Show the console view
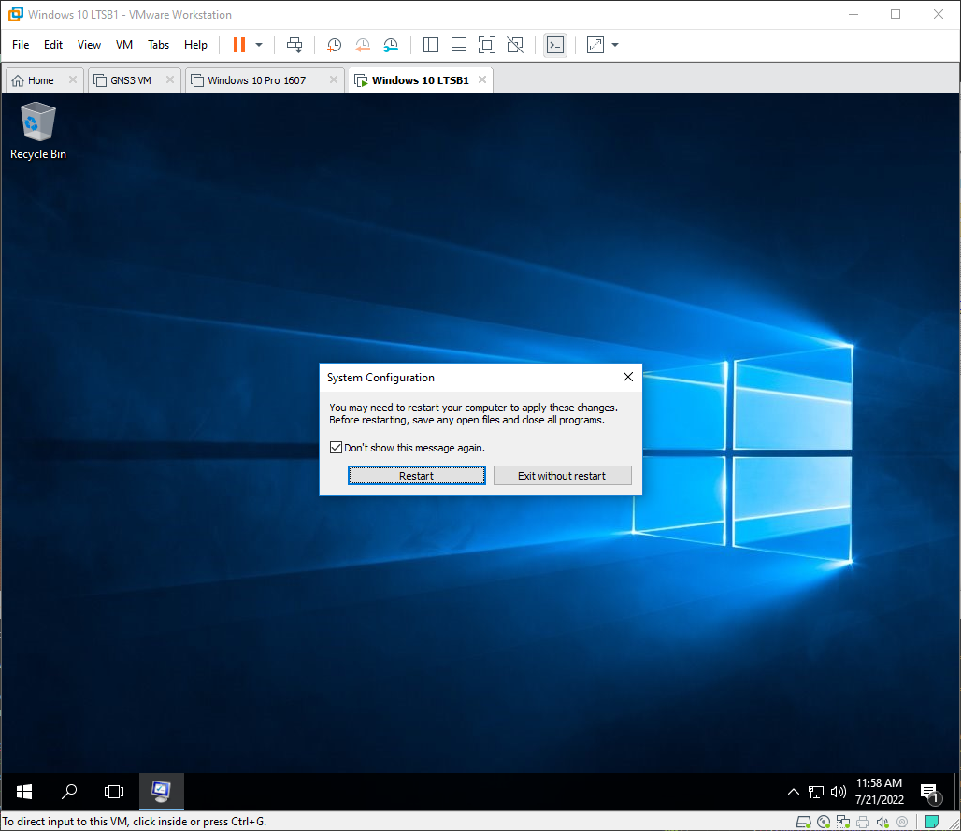961x831 pixels. pyautogui.click(x=555, y=45)
